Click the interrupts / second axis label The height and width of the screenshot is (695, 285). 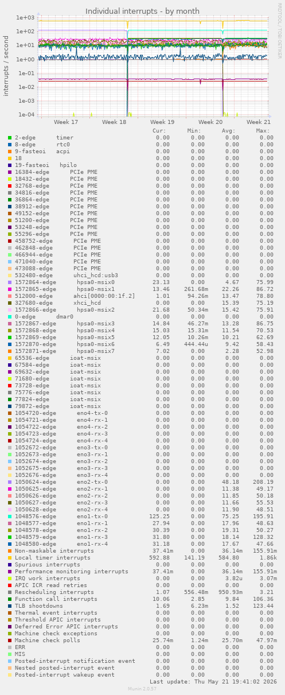click(6, 65)
